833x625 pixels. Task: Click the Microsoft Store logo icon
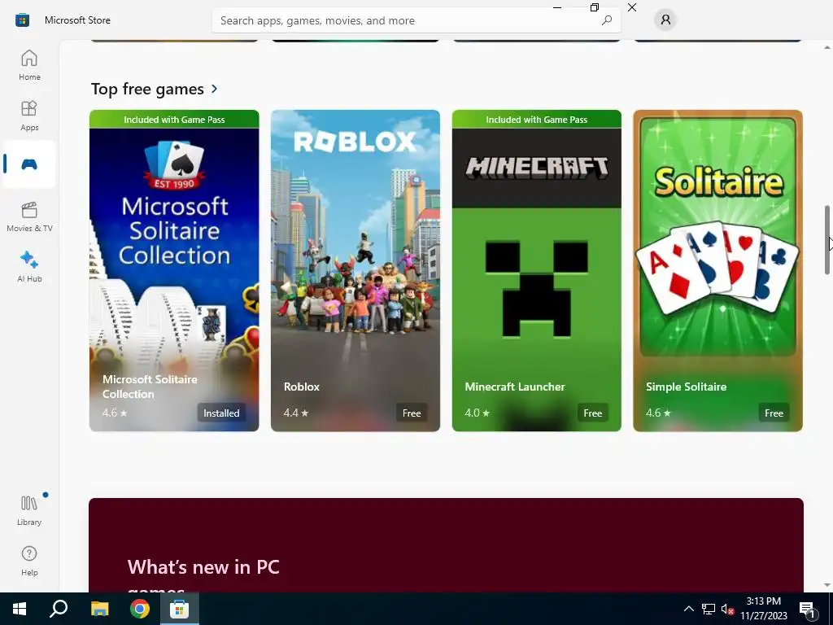pos(22,20)
